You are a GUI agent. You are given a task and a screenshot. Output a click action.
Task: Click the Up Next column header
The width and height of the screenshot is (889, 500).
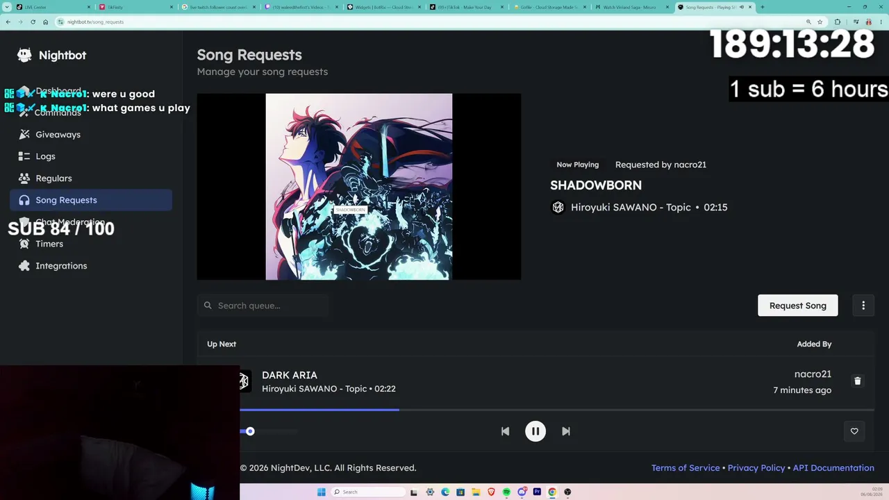point(222,344)
